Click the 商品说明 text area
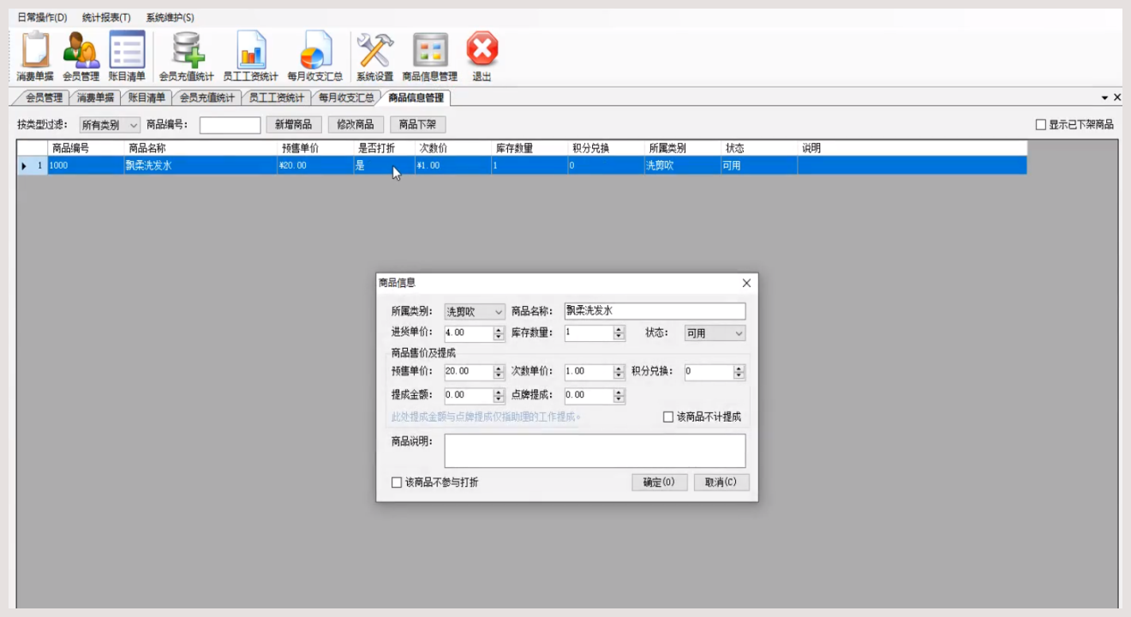The width and height of the screenshot is (1131, 617). 595,451
